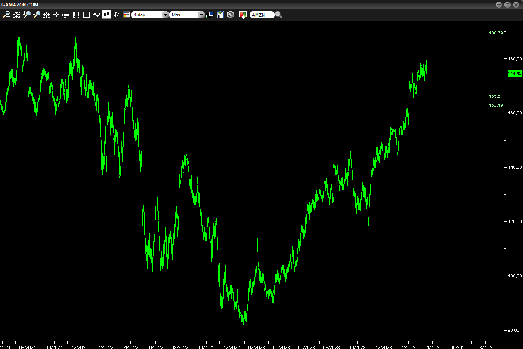Switch to bar (OHLC) chart style
The width and height of the screenshot is (523, 349).
(116, 15)
